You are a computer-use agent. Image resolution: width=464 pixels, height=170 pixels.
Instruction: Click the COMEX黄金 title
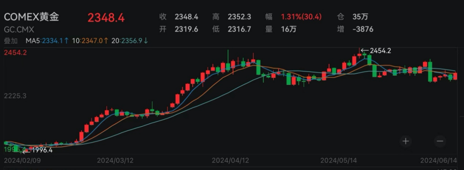point(31,17)
